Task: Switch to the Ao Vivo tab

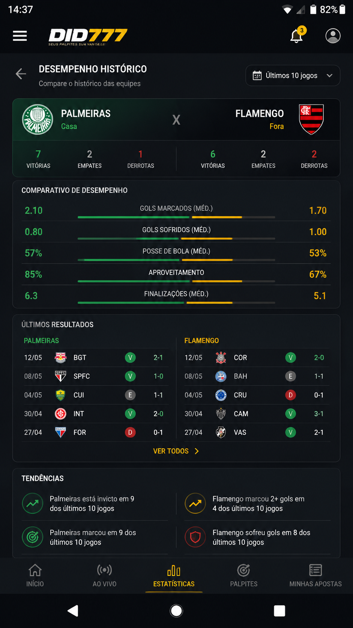Action: click(x=105, y=575)
